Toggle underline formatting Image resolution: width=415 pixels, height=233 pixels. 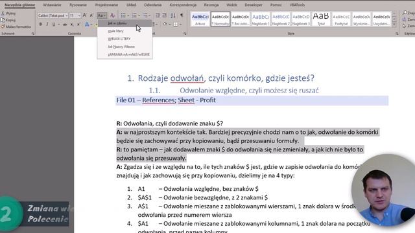point(54,25)
